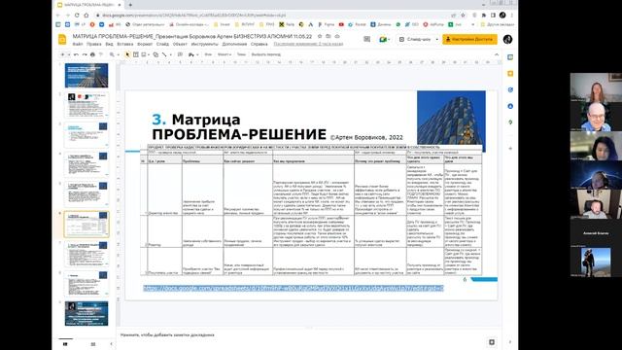Open the input tools dropdown arrow
622x350 pixels.
[x=197, y=54]
